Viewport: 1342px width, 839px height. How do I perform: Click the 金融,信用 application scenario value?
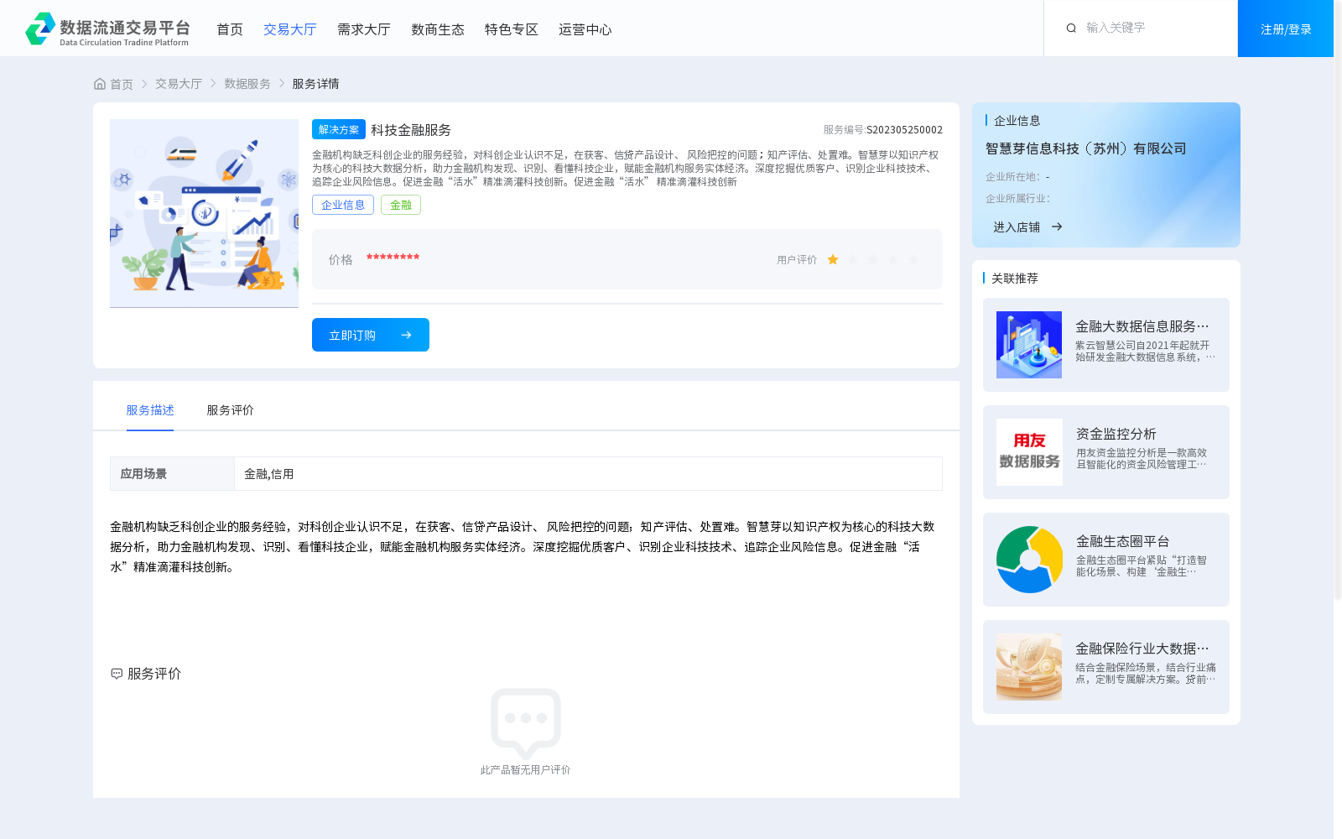tap(269, 474)
